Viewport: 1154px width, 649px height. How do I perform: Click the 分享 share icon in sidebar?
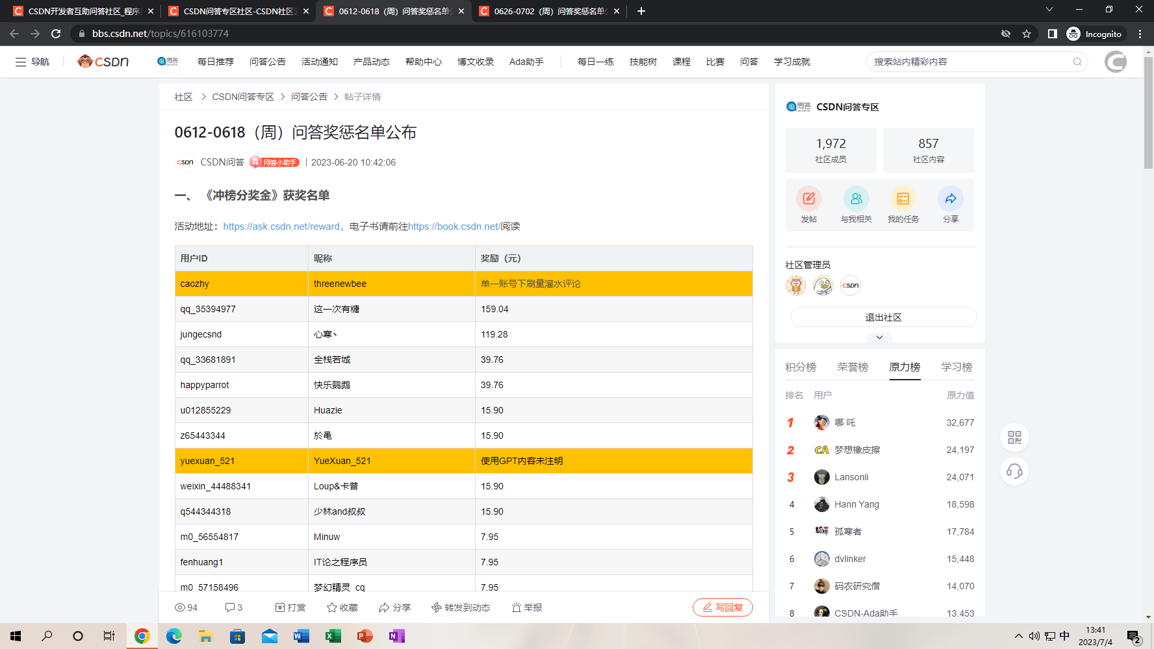pyautogui.click(x=950, y=199)
